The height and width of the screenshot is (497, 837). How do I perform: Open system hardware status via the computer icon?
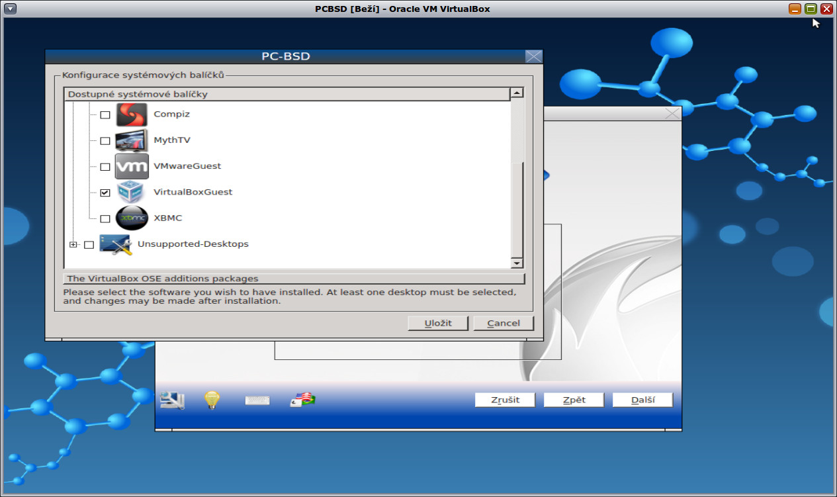pyautogui.click(x=171, y=399)
